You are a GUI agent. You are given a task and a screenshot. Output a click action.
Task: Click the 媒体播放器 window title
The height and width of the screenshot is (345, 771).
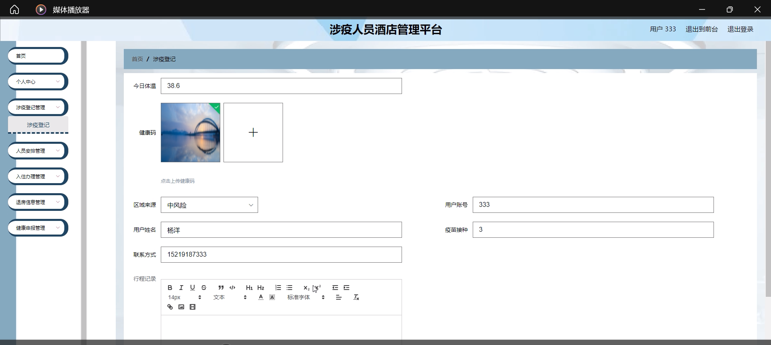(71, 10)
